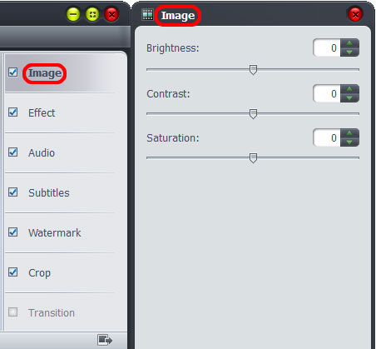Decrease Brightness with down arrow
376x349 pixels.
coord(349,52)
